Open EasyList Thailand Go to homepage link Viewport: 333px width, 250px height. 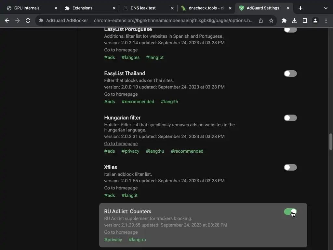click(121, 94)
